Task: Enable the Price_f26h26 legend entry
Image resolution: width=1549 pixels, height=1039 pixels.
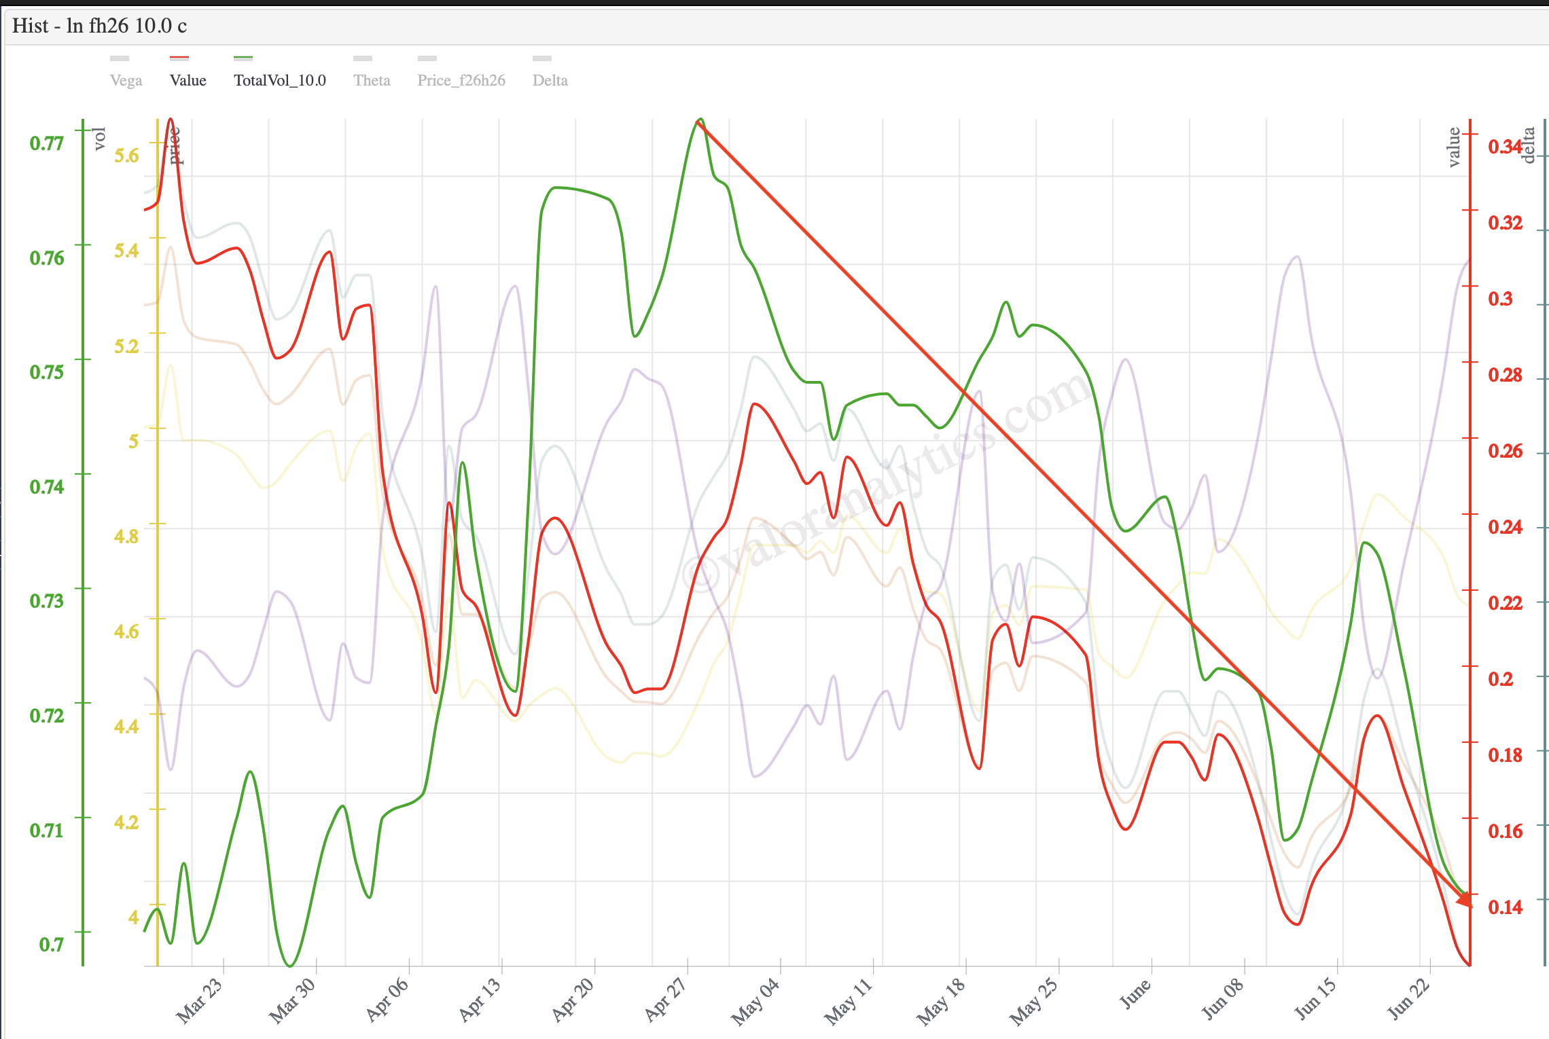Action: [461, 80]
